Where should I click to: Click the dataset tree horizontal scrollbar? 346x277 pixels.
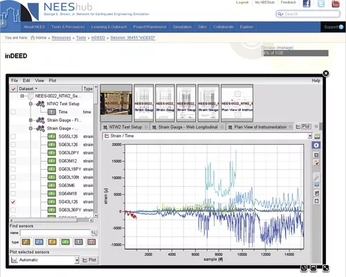(51, 220)
